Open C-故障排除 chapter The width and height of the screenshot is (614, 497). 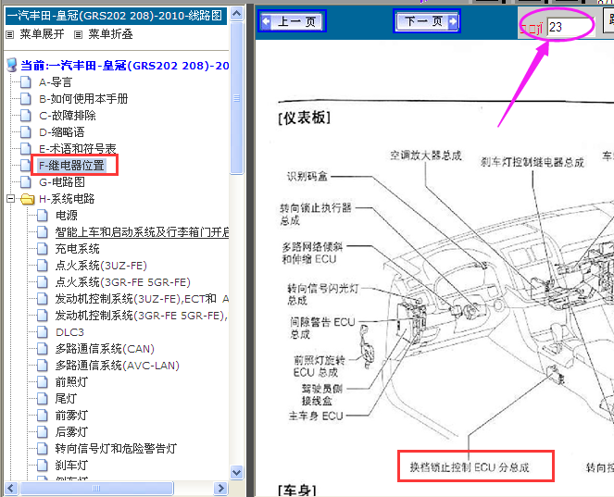[x=68, y=116]
